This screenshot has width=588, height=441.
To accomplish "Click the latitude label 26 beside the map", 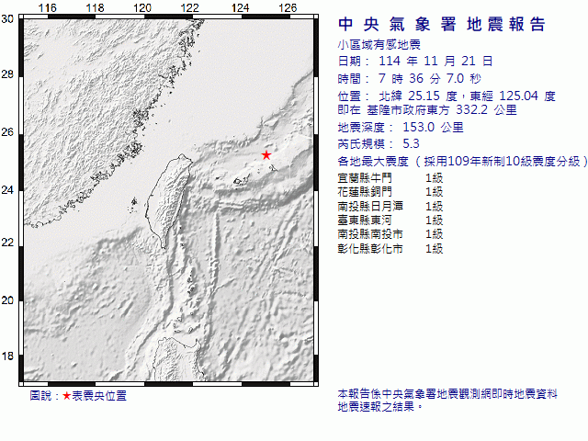I will point(7,132).
